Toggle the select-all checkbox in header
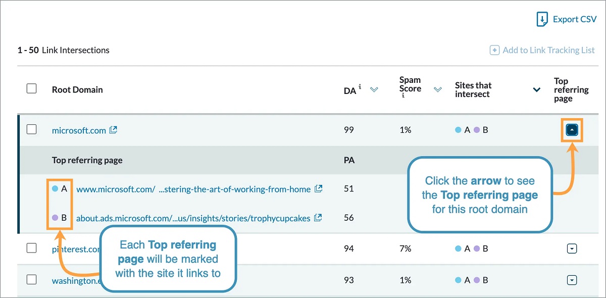Screen dimensions: 606x298 pos(31,88)
